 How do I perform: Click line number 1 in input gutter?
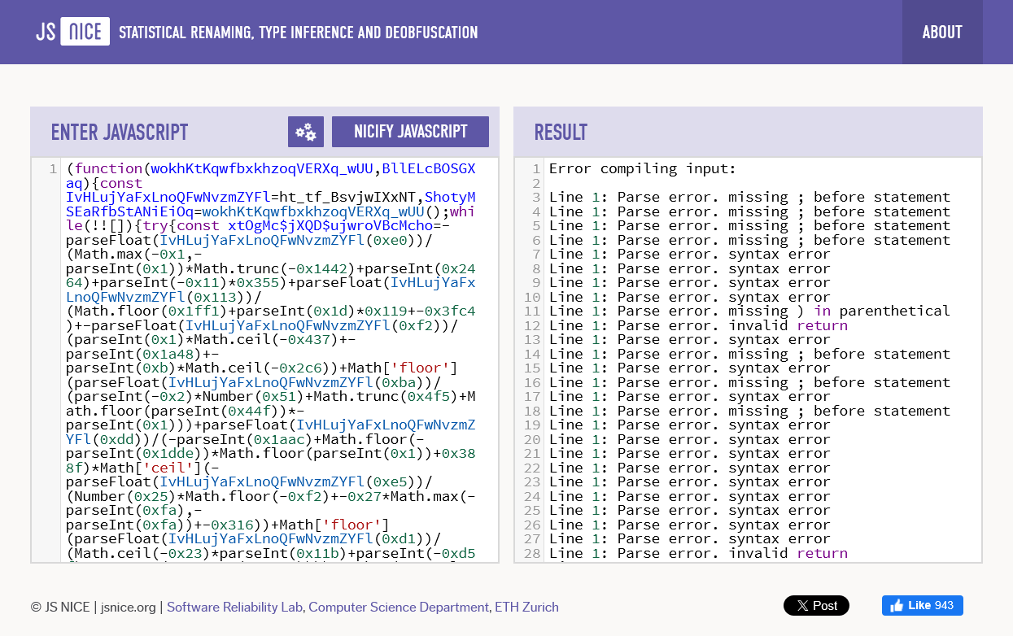[x=53, y=169]
